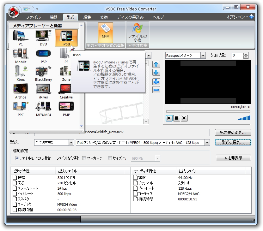The width and height of the screenshot is (263, 231).
Task: Click the ビデオ特性 column header
Action: coord(33,171)
